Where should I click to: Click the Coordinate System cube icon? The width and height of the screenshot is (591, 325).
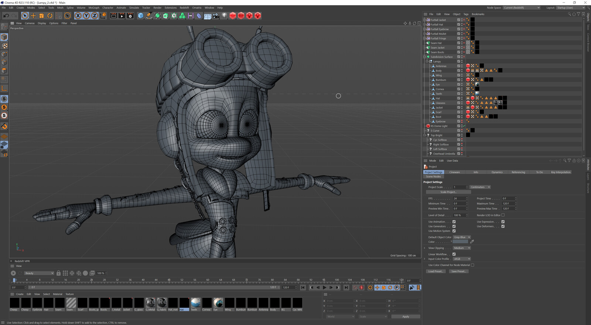pos(103,15)
